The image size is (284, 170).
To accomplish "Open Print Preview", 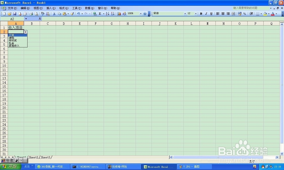I will click(36, 14).
